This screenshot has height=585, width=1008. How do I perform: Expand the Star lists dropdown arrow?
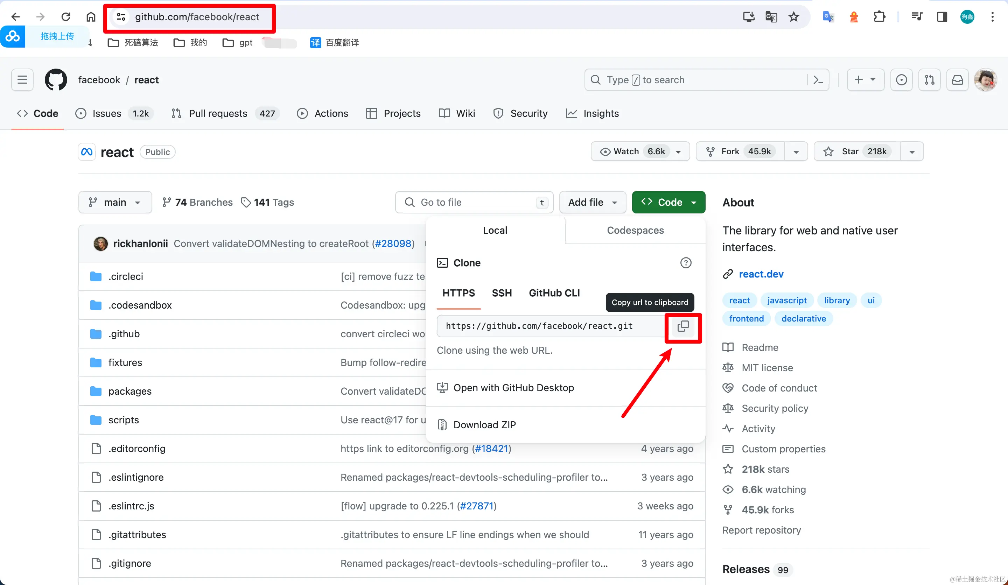[x=912, y=152]
